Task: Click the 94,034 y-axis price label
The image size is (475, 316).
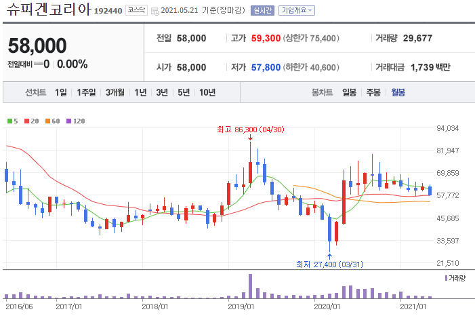Action: click(x=447, y=128)
